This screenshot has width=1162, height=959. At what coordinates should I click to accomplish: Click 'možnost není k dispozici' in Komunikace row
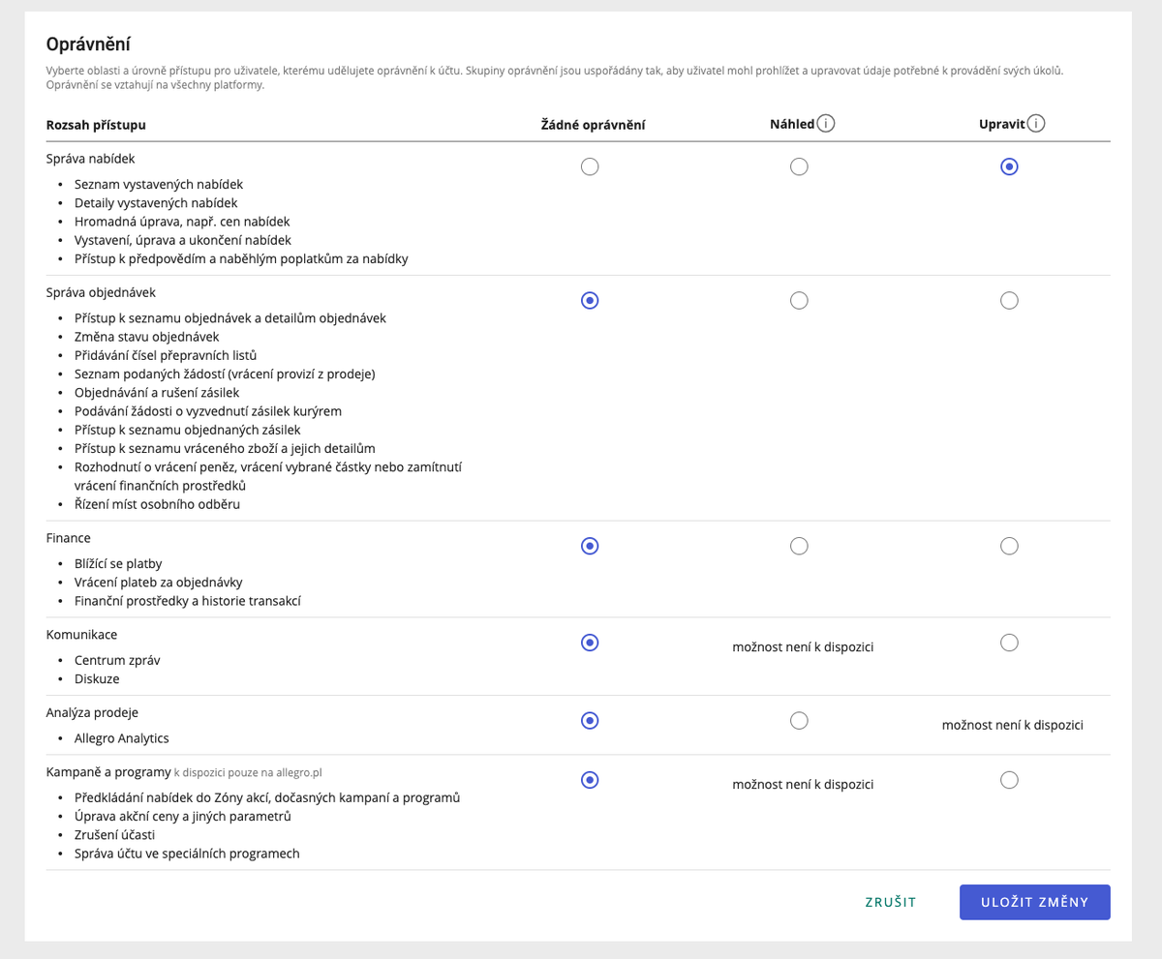coord(803,647)
